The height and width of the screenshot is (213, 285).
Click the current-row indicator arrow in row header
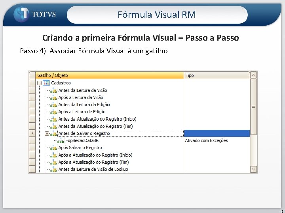[32, 133]
